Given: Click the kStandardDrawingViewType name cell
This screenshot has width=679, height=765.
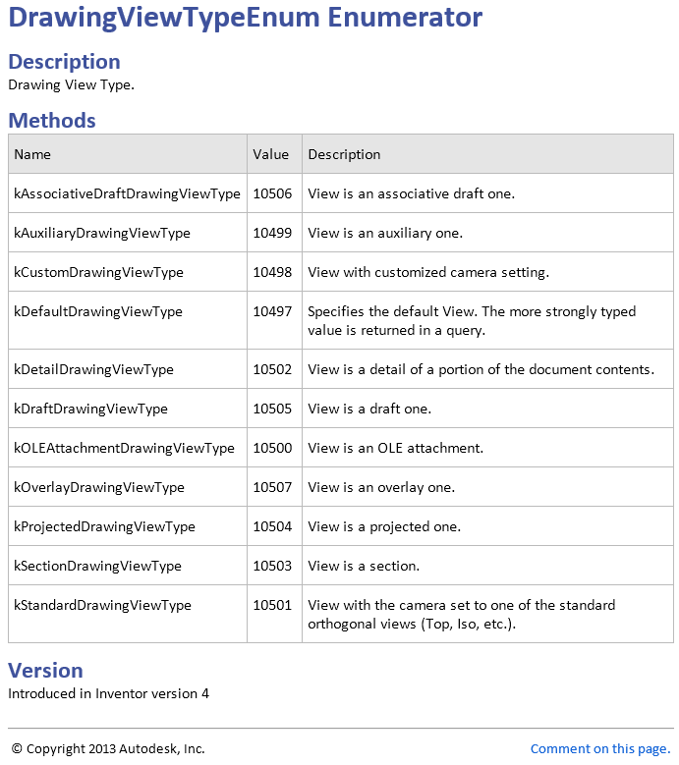Looking at the screenshot, I should [x=102, y=605].
